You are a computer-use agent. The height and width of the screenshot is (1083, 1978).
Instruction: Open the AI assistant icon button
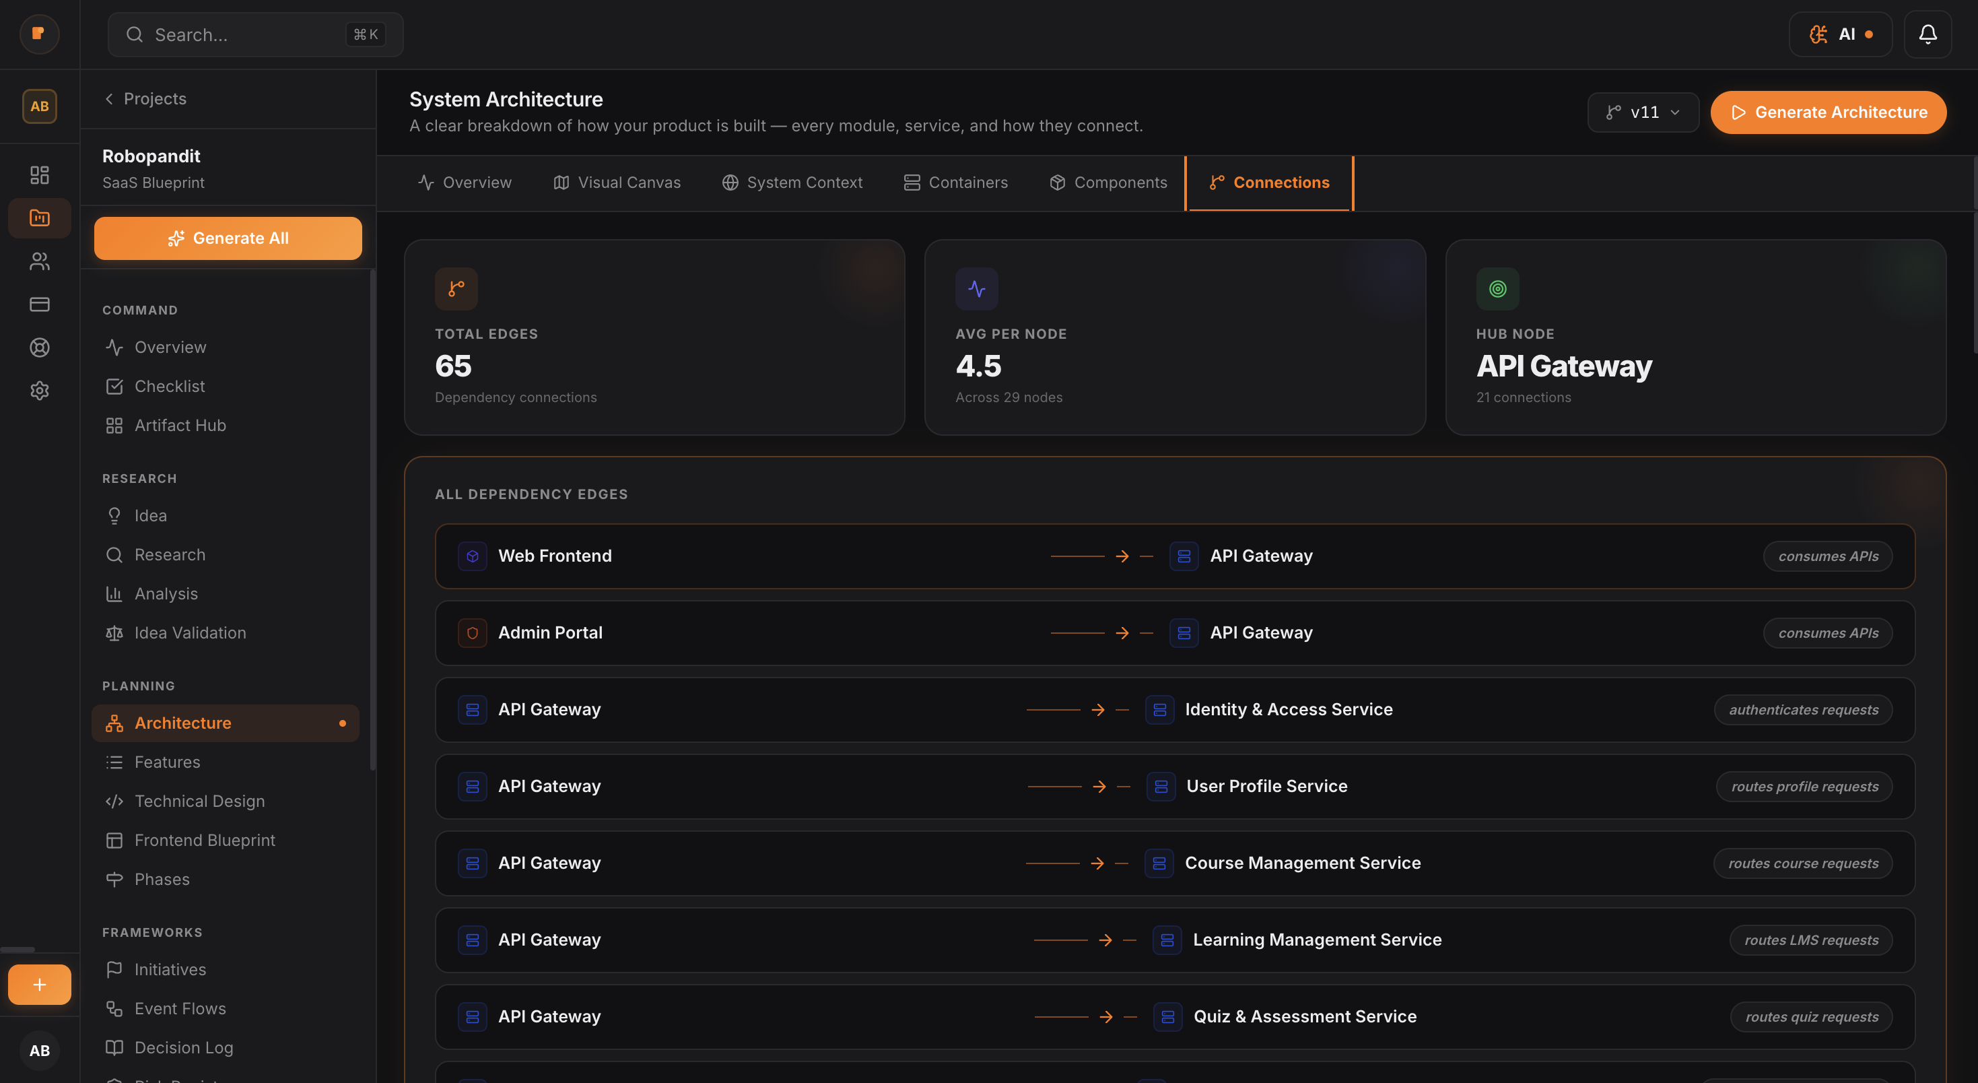coord(1840,34)
